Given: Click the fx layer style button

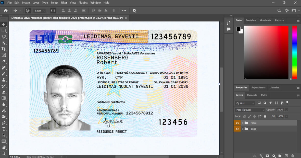Looking at the screenshot, I should click(x=261, y=156).
